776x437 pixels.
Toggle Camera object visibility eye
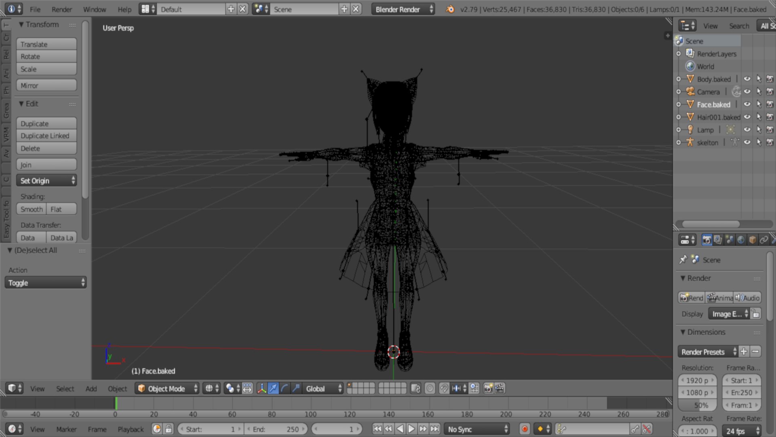pos(747,91)
